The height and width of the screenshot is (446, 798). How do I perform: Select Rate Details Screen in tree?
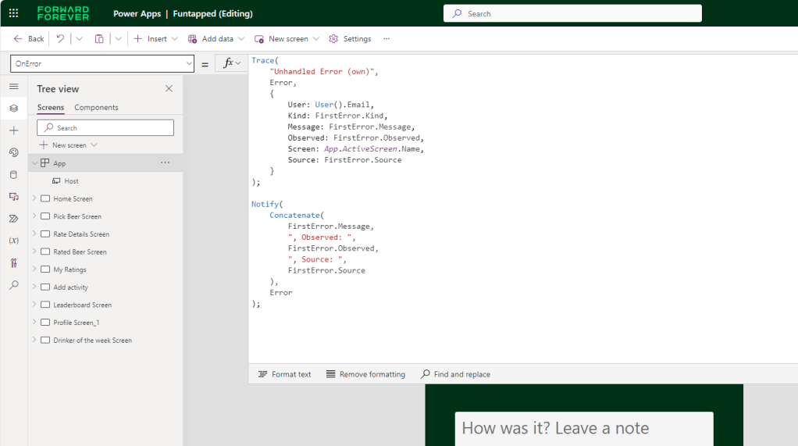click(x=80, y=234)
